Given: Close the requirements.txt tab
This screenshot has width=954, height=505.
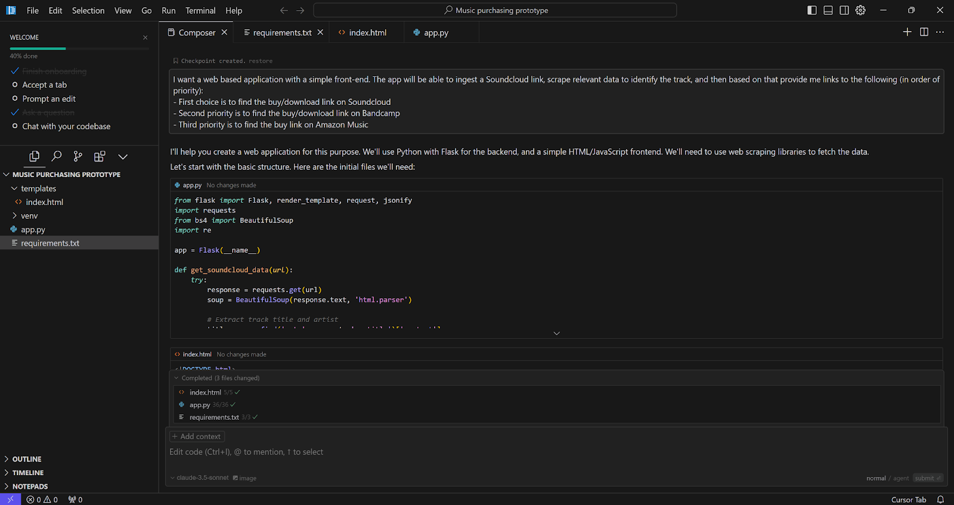Looking at the screenshot, I should tap(320, 32).
